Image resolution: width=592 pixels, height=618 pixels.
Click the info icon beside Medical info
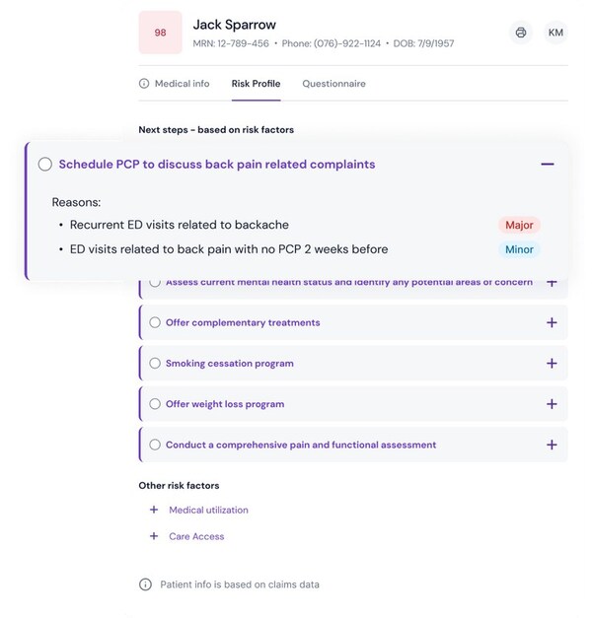[x=144, y=84]
